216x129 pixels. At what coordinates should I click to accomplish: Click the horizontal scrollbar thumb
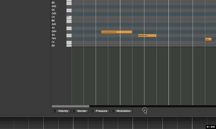coord(71,106)
